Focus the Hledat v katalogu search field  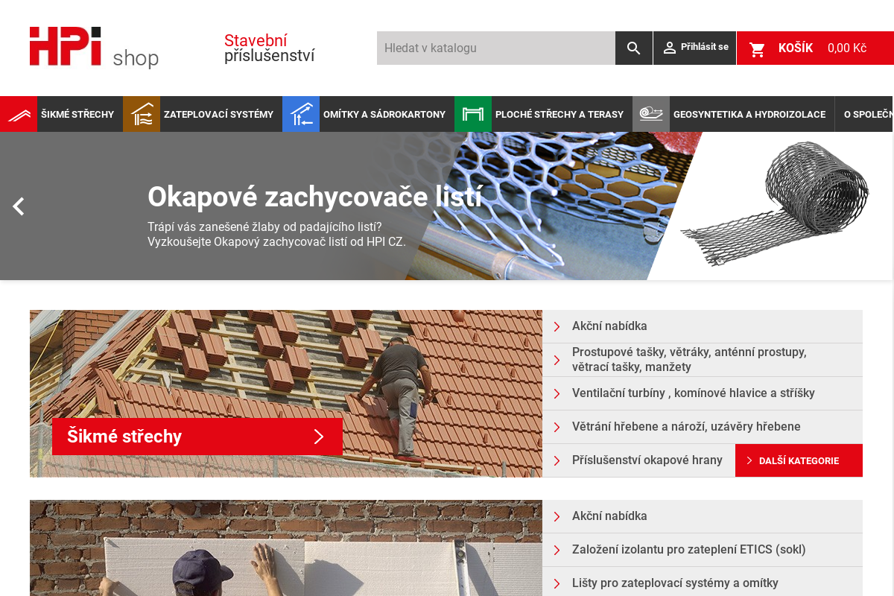[x=495, y=48]
